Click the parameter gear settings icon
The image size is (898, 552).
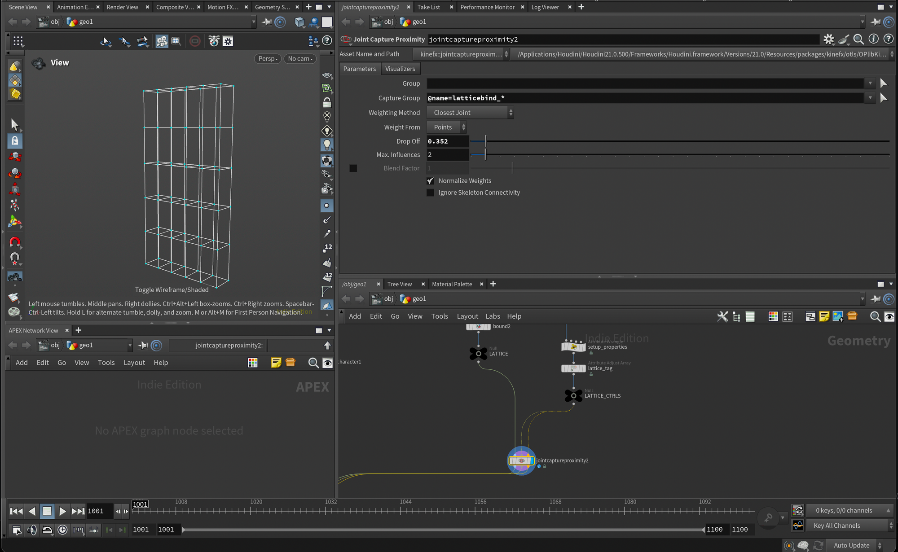(x=828, y=39)
